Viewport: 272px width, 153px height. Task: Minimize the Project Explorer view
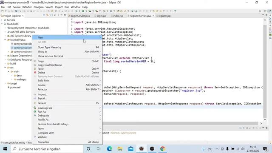(61, 15)
